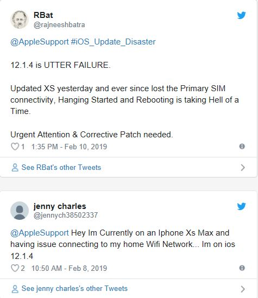Open the #iOS_Update_Disaster hashtag
Screen dimensions: 258x298
pyautogui.click(x=114, y=42)
